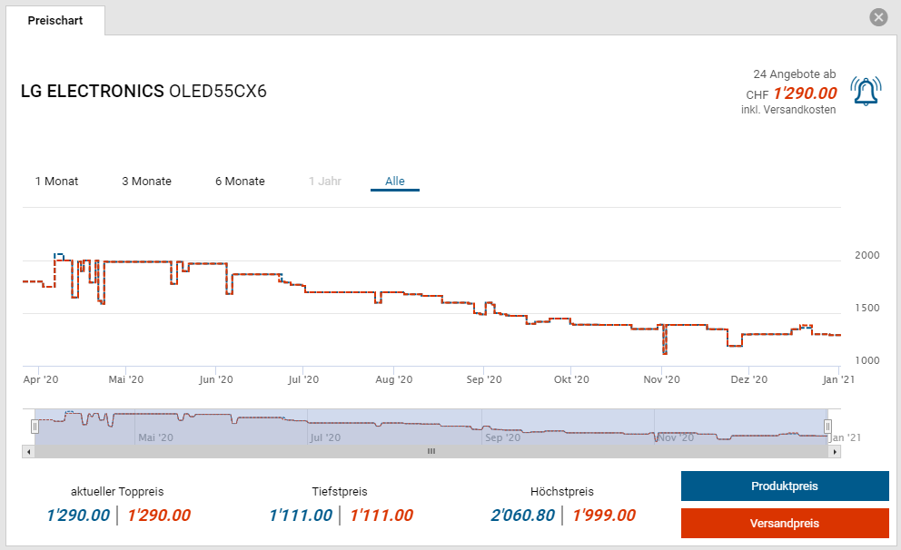Switch chart range to 1 Monat

(x=56, y=182)
